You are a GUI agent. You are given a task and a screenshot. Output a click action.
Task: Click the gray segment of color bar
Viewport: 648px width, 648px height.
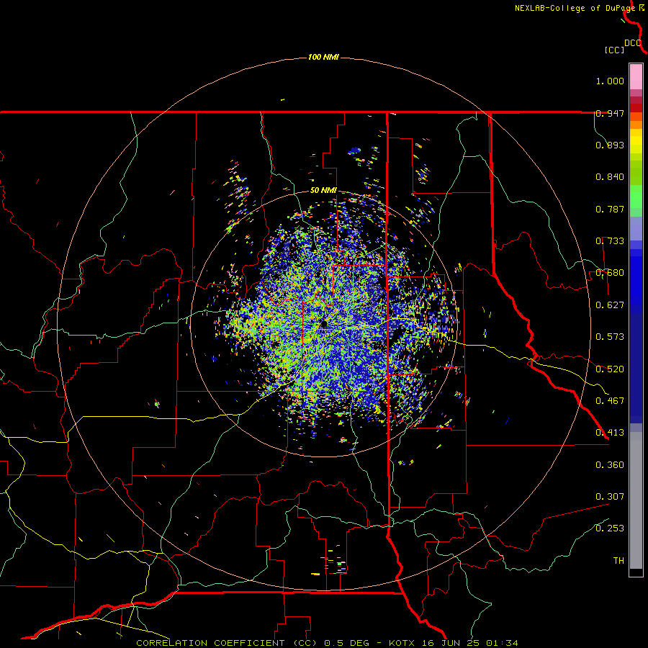[636, 500]
